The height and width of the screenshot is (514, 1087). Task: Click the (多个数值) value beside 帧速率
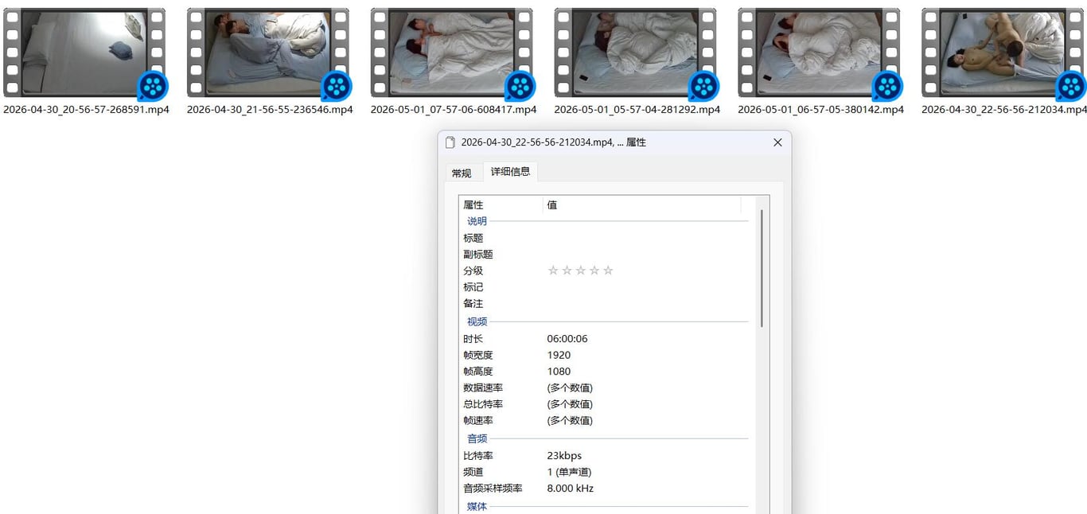pos(570,421)
